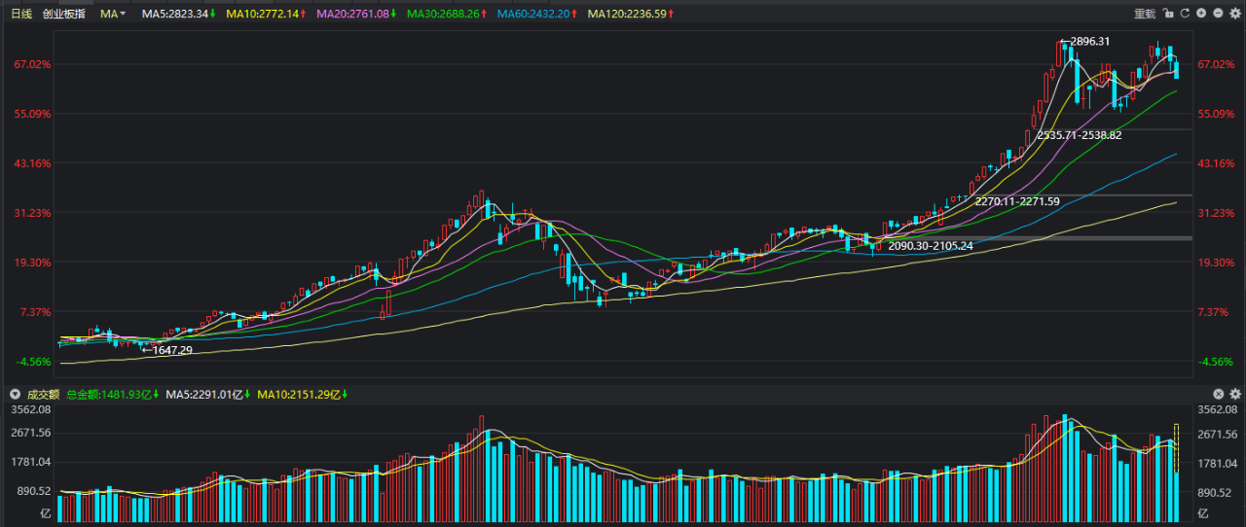
Task: Click the 总金额:1481.93亿 value
Action: pos(111,394)
